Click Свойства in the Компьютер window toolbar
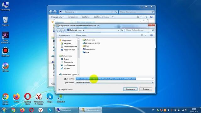201x113 pixels. [86, 17]
